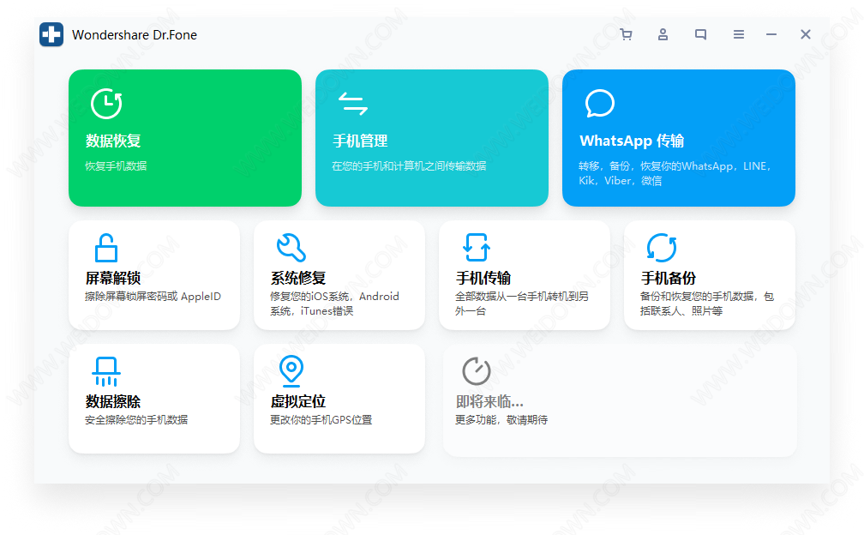Click the coming soon timer icon
The width and height of the screenshot is (864, 535).
[476, 371]
